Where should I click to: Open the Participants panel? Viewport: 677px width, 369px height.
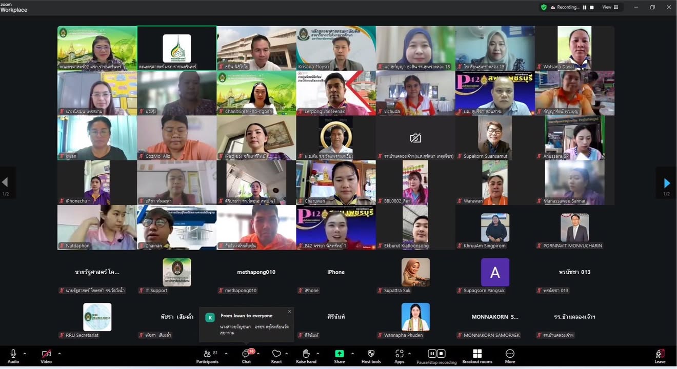click(207, 357)
